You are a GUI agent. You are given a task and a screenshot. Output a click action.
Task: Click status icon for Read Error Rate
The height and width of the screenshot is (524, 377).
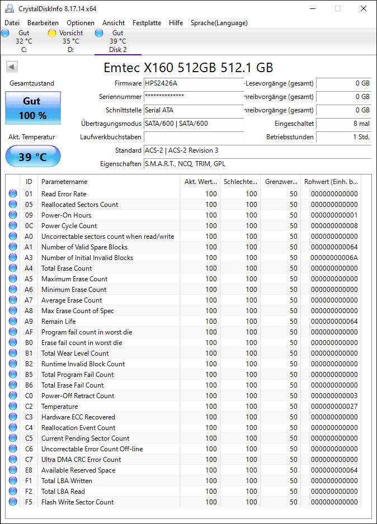point(13,193)
